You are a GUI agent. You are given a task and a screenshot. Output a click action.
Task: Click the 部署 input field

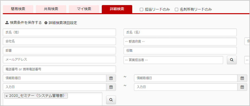tap(60, 51)
